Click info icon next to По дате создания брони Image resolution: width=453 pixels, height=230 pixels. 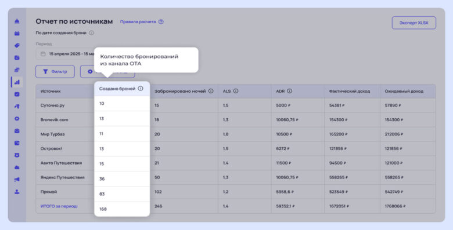point(91,33)
